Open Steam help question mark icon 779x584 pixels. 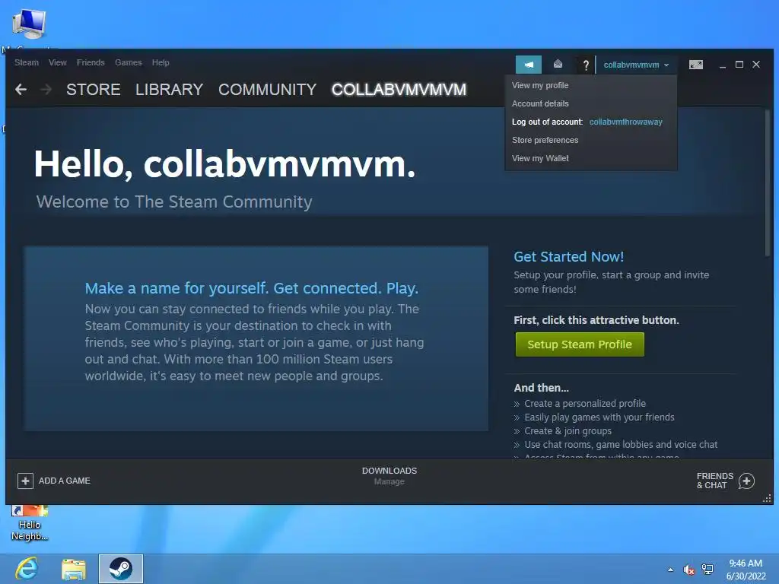586,65
